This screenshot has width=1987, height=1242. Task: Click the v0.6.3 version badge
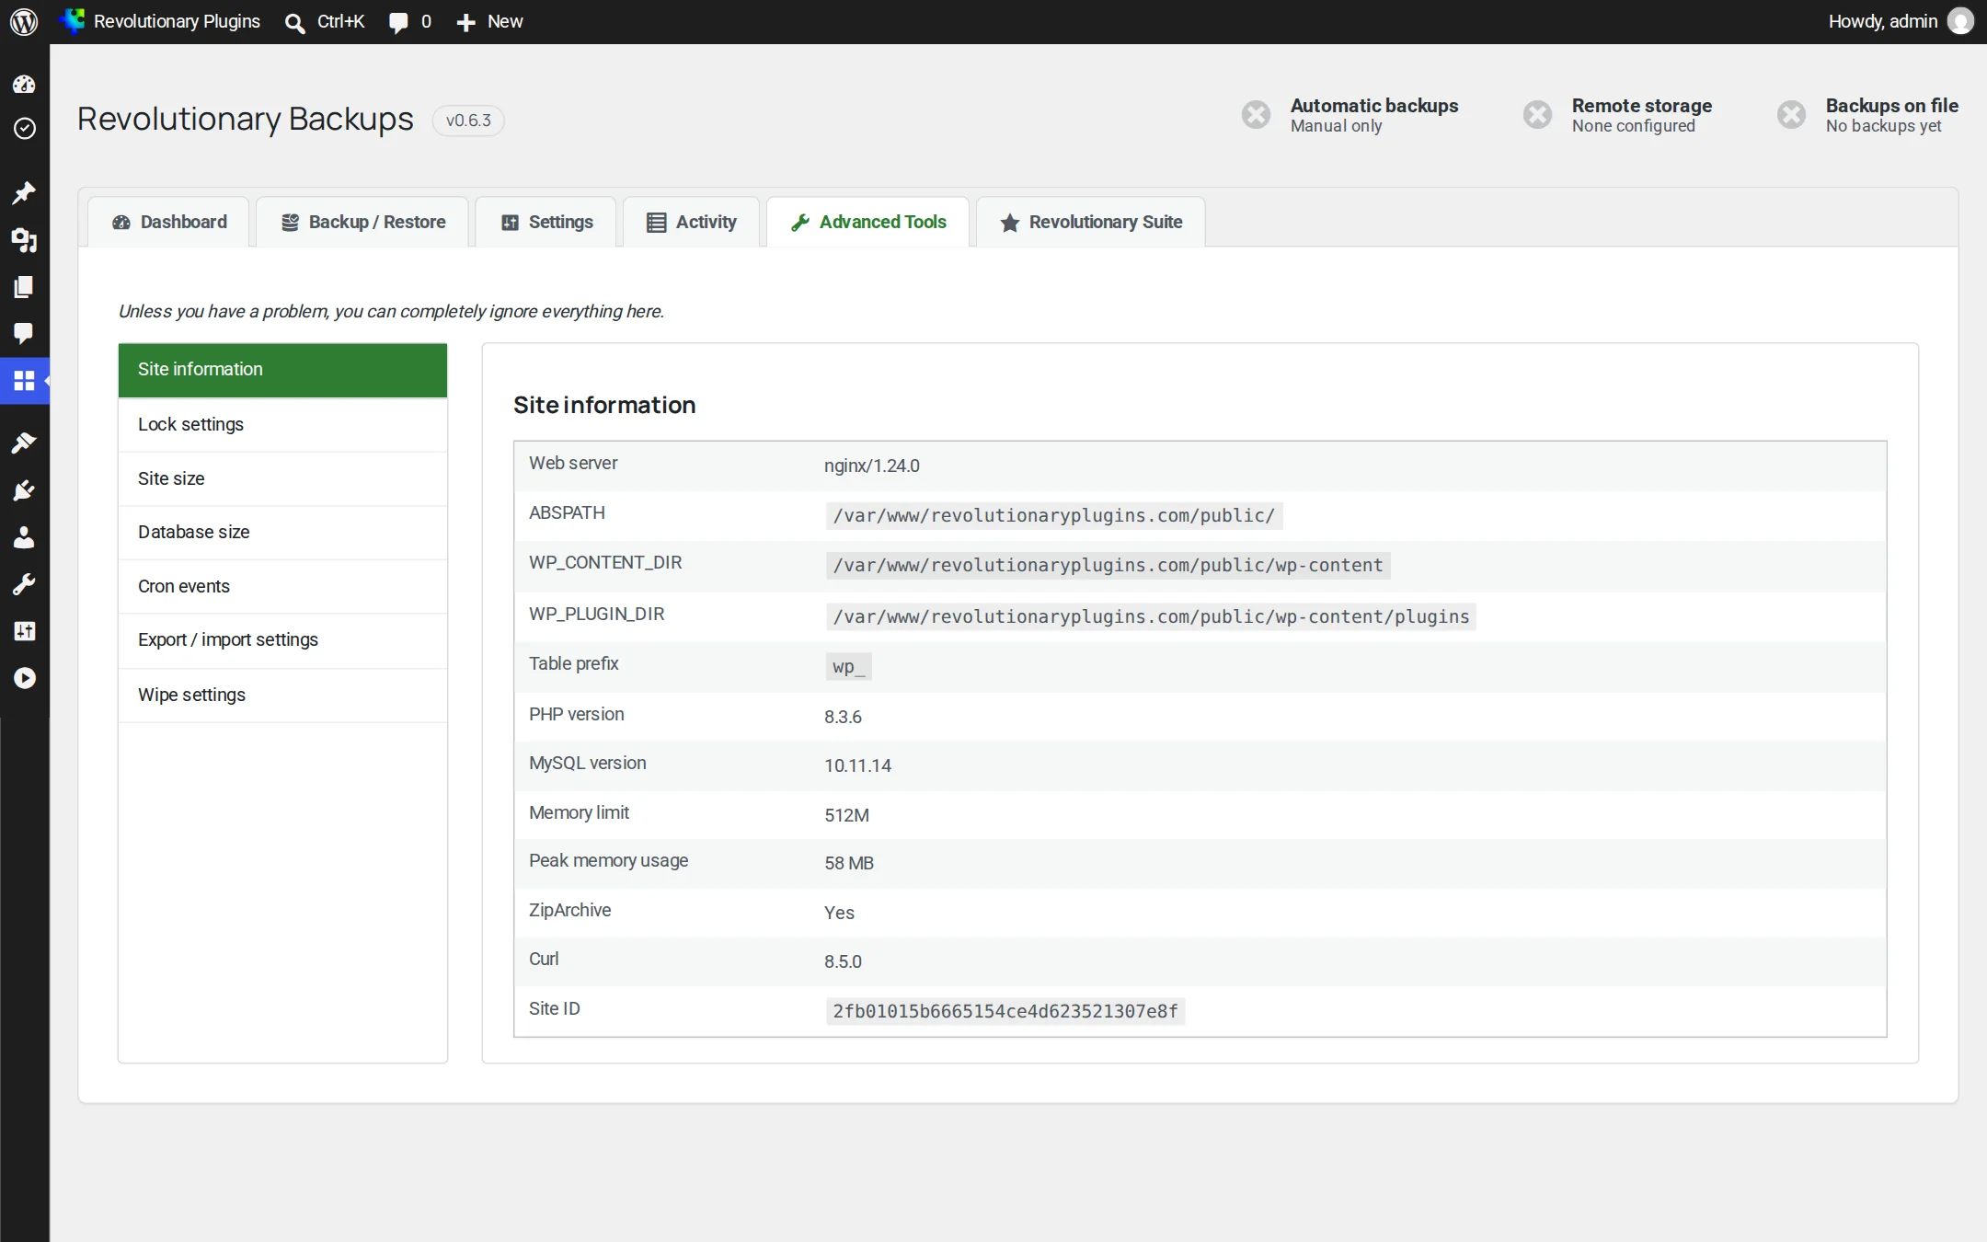point(468,121)
